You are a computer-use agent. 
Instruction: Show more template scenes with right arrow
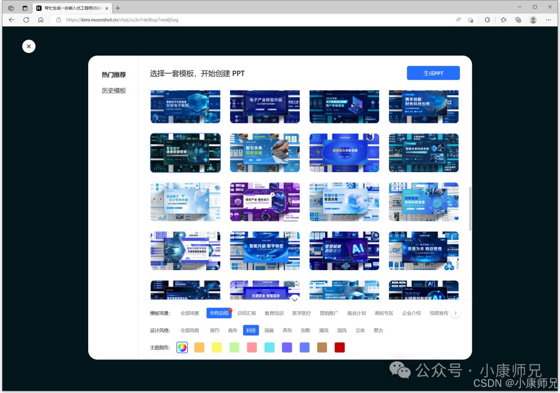coord(455,313)
